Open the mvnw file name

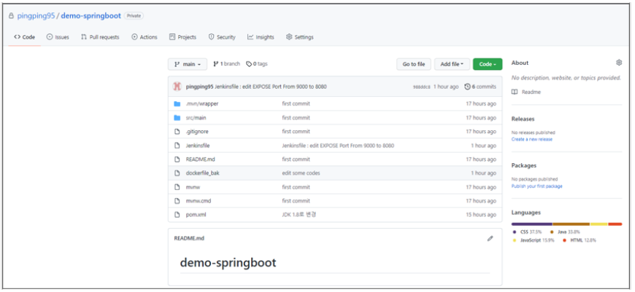193,187
